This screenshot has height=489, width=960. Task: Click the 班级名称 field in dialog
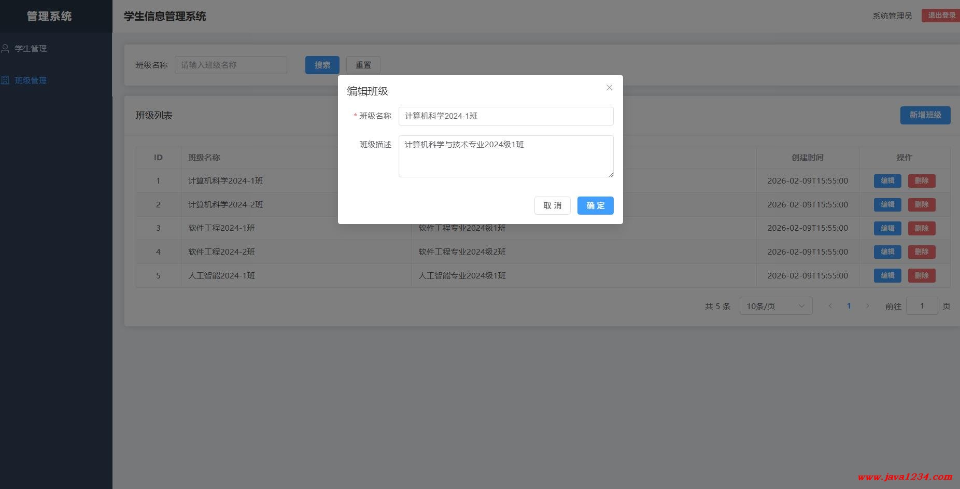pos(505,116)
